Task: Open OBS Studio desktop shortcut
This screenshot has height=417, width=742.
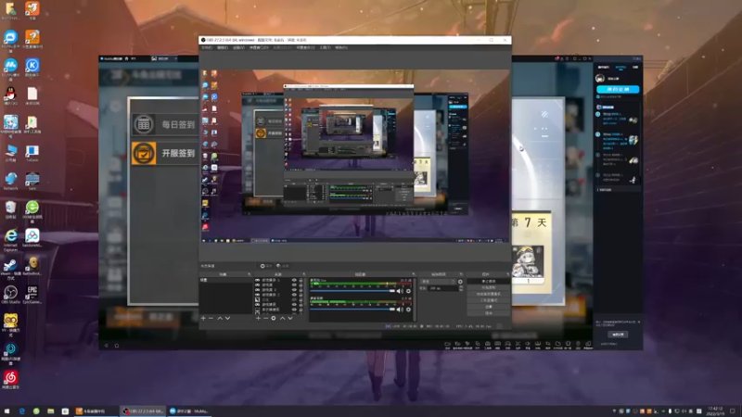Action: pos(10,295)
